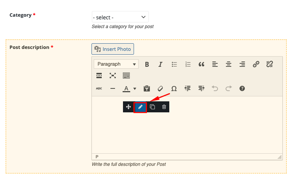
Task: Click the Post description label
Action: (29, 47)
